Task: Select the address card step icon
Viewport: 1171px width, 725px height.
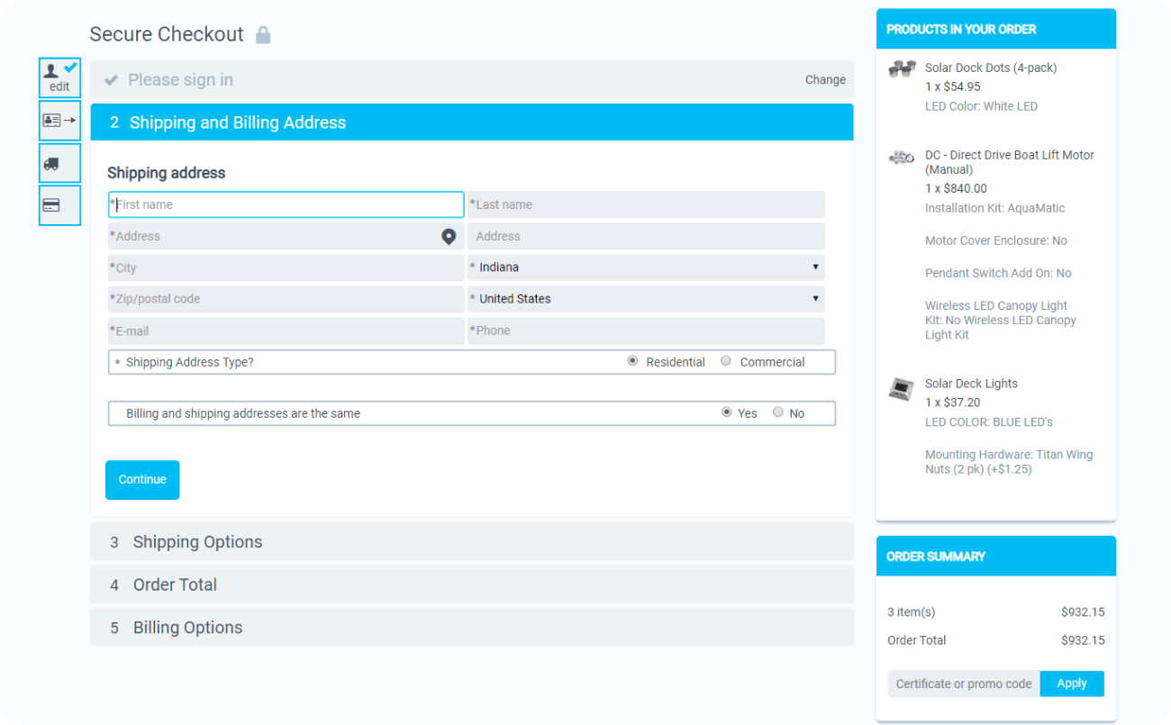Action: click(59, 121)
